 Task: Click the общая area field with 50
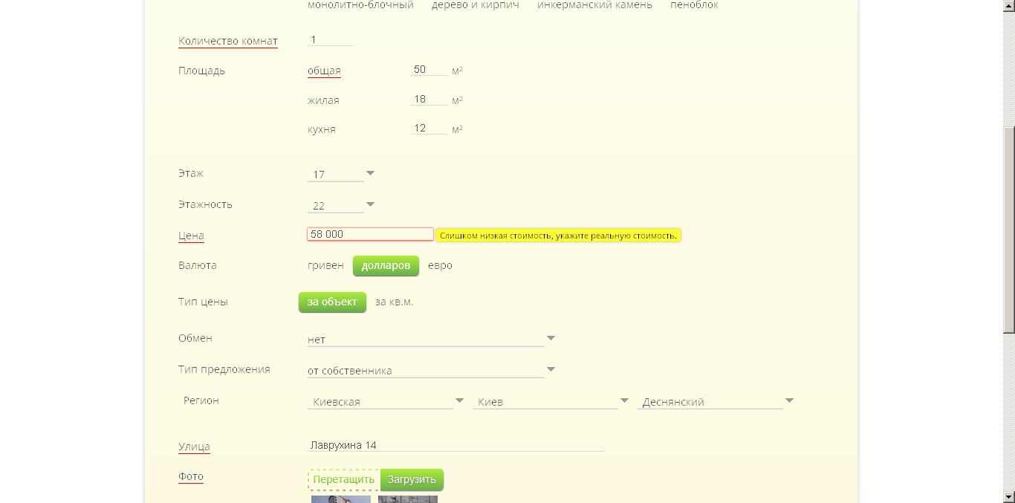429,70
